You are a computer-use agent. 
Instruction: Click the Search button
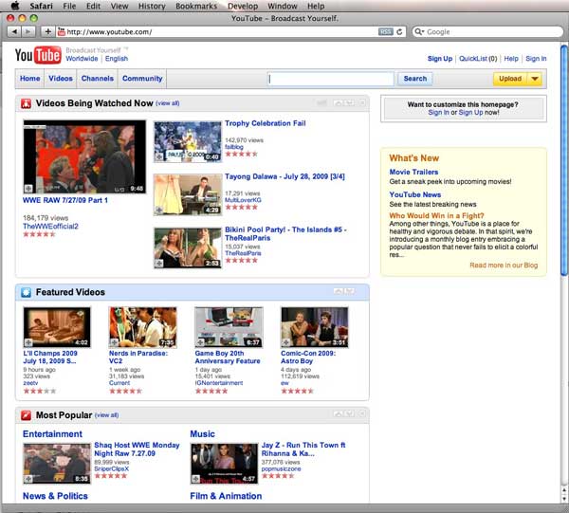coord(415,79)
